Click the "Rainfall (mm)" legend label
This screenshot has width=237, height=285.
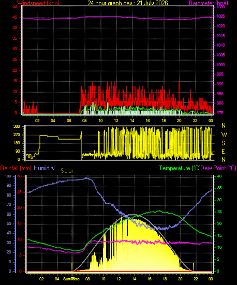coord(16,168)
